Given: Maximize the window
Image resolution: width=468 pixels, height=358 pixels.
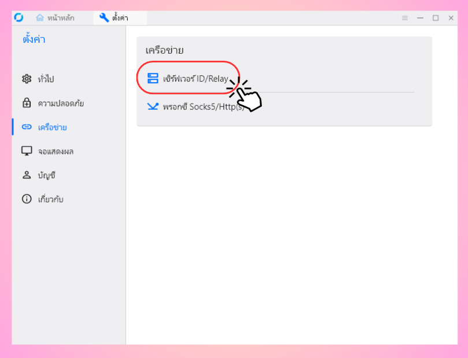Looking at the screenshot, I should (436, 18).
